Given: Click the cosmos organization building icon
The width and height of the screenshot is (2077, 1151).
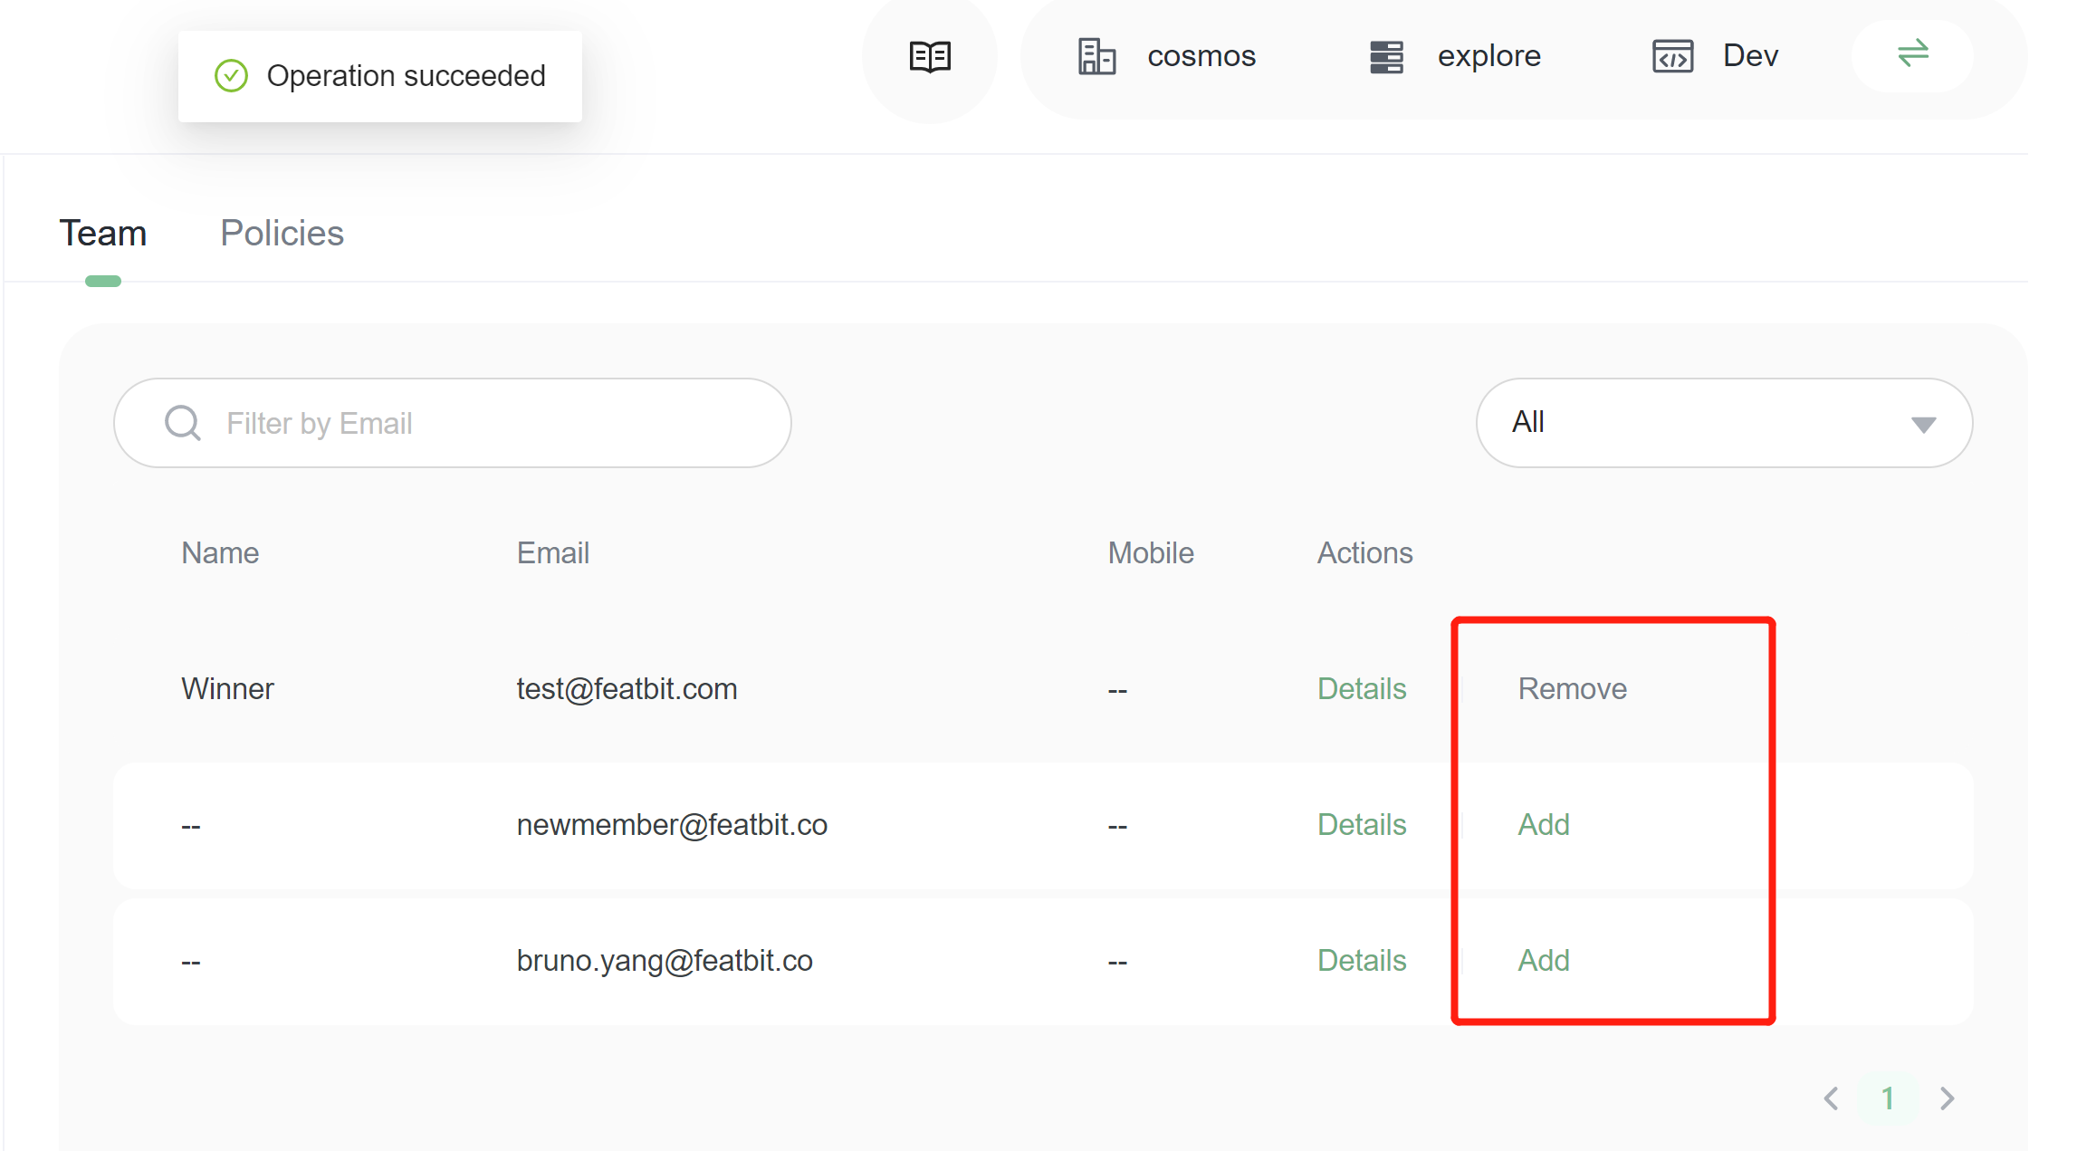Looking at the screenshot, I should [x=1096, y=57].
